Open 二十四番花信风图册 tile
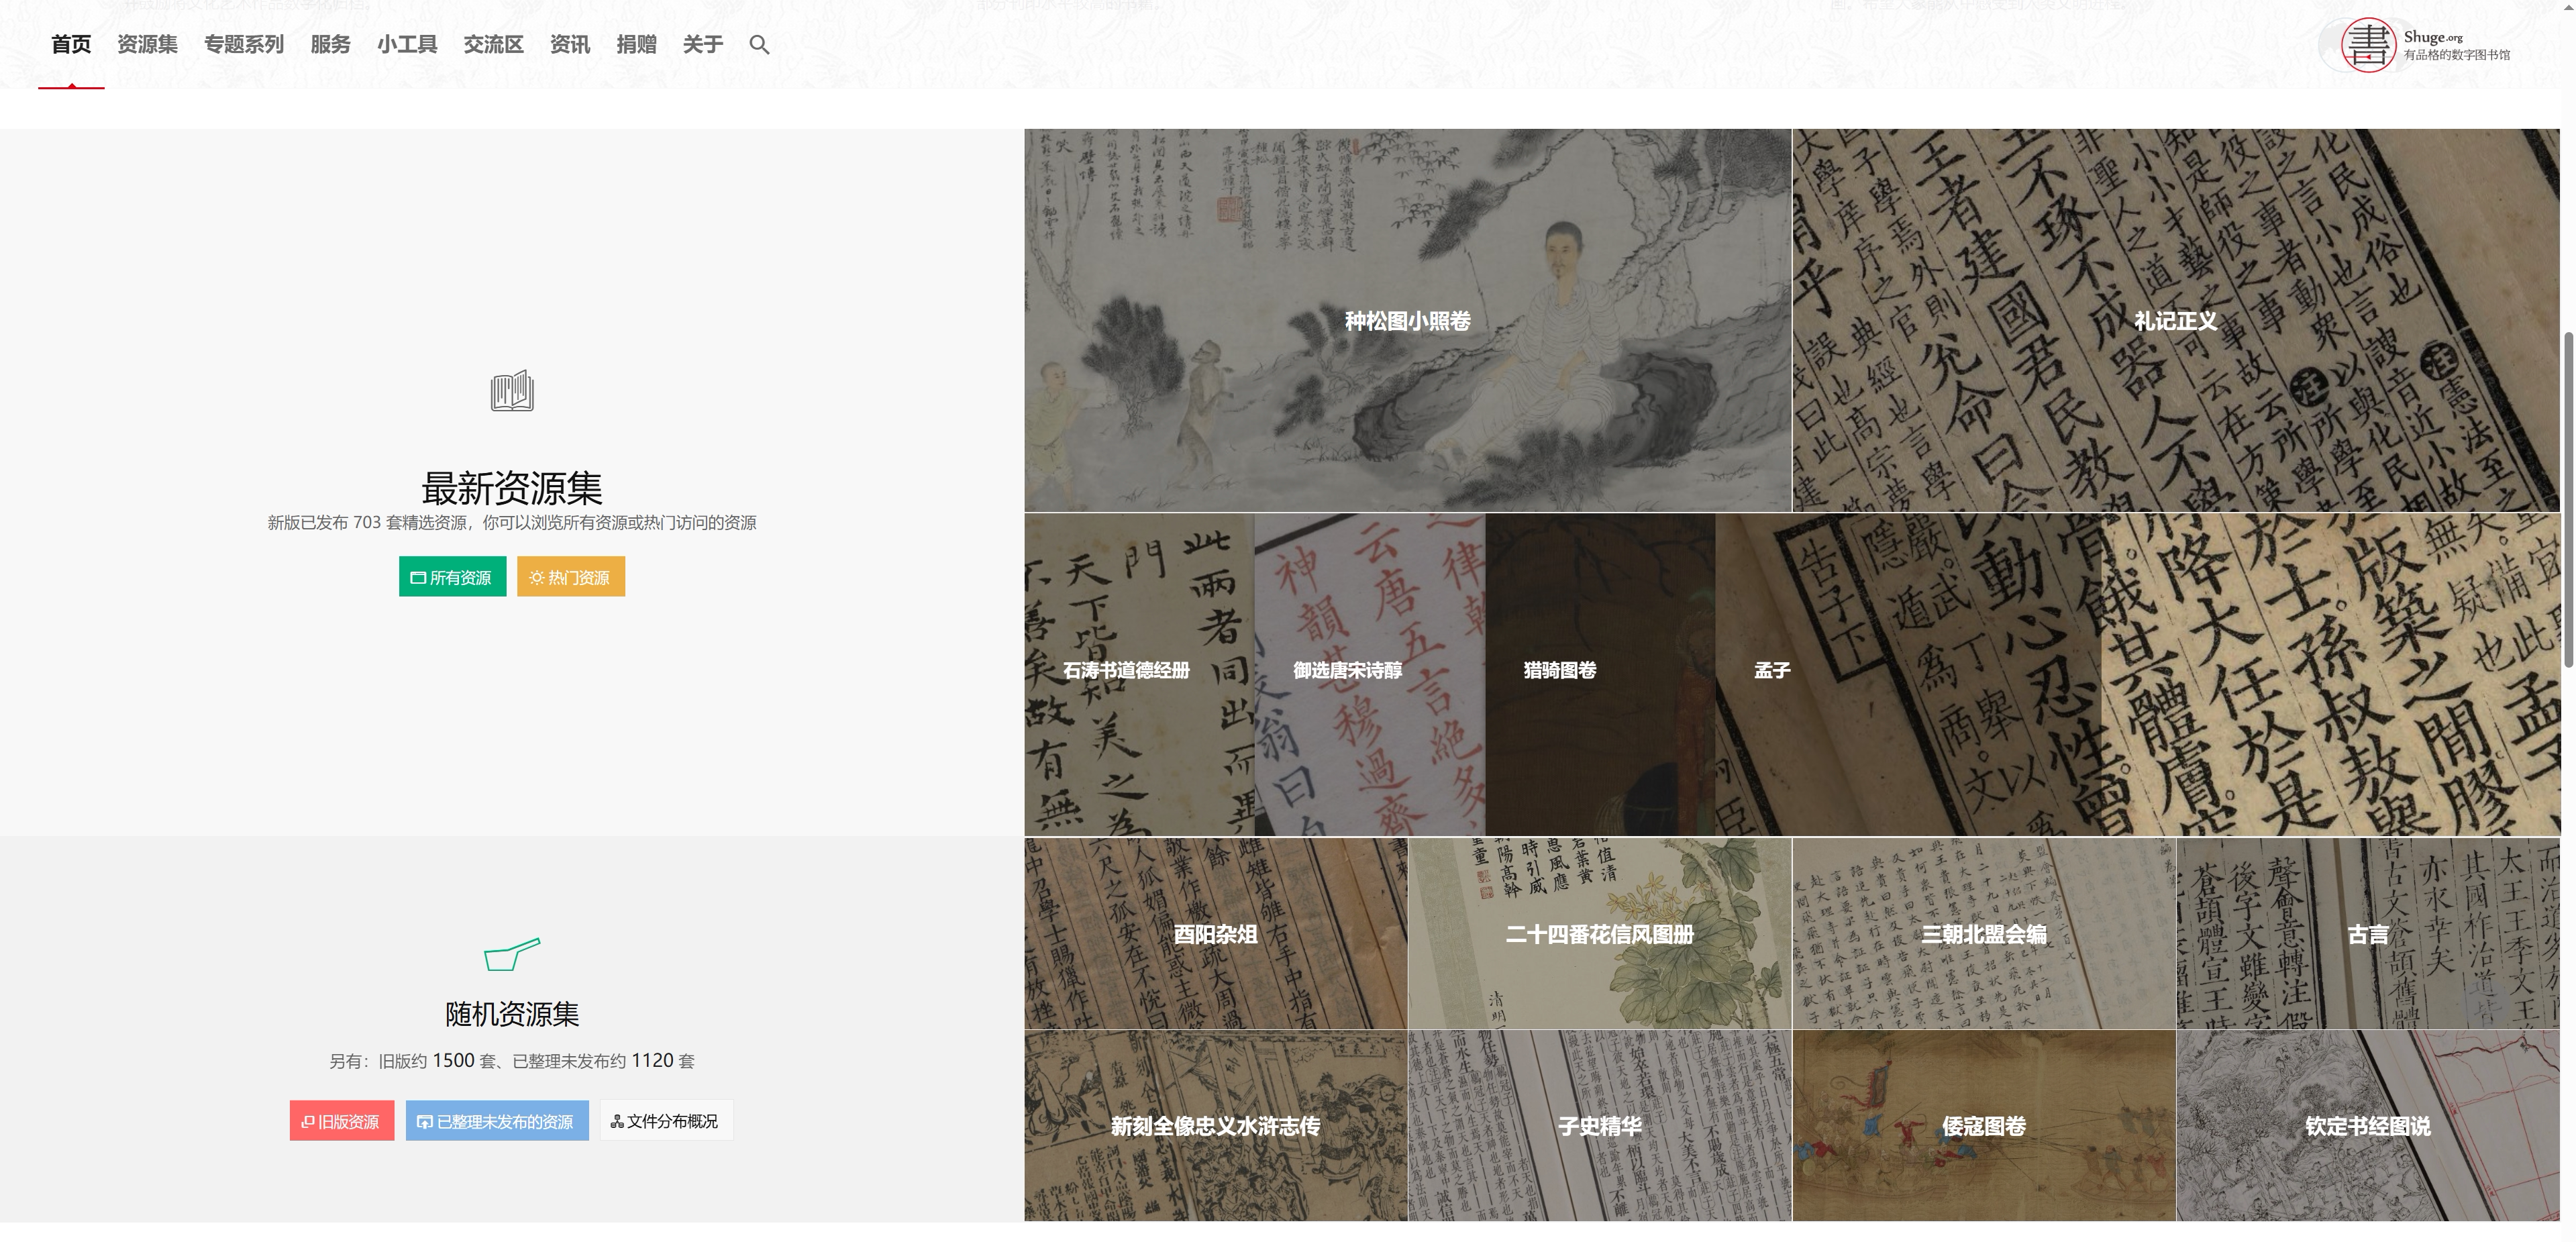 coord(1599,934)
